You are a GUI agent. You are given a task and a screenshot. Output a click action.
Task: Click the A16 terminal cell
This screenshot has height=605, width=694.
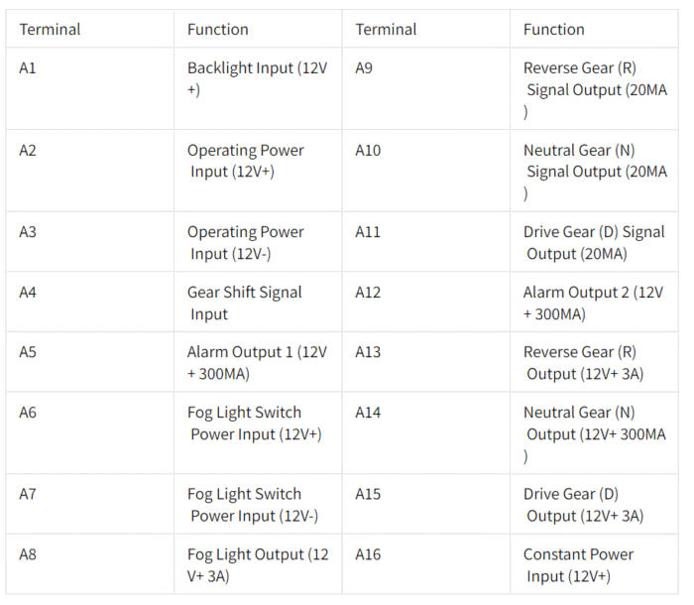425,564
